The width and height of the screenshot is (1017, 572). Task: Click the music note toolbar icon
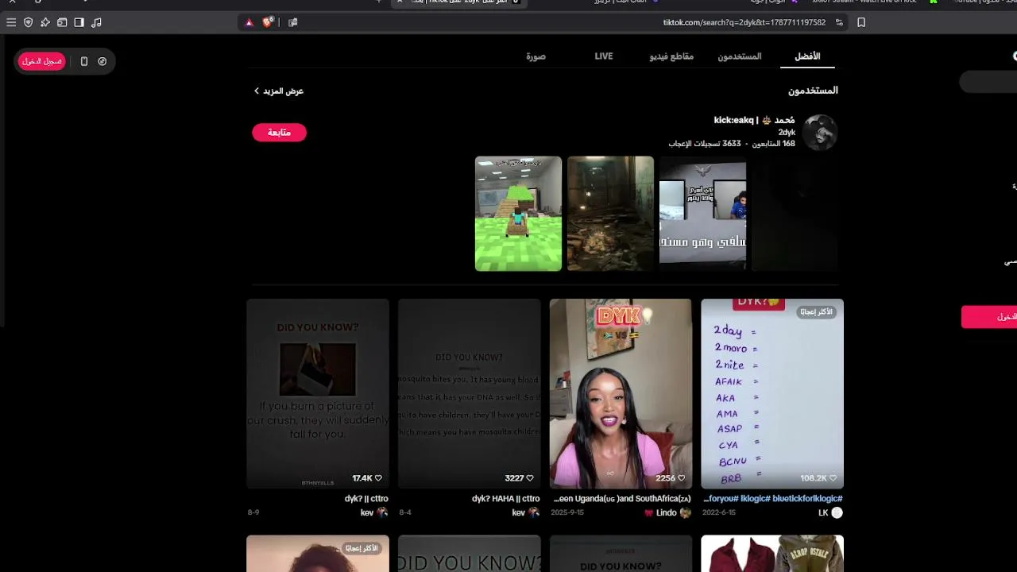[97, 22]
